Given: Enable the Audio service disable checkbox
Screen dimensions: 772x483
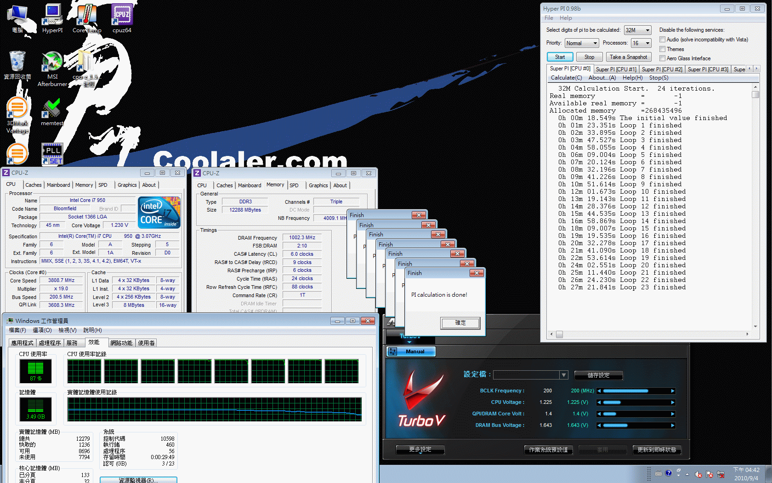Looking at the screenshot, I should coord(663,40).
